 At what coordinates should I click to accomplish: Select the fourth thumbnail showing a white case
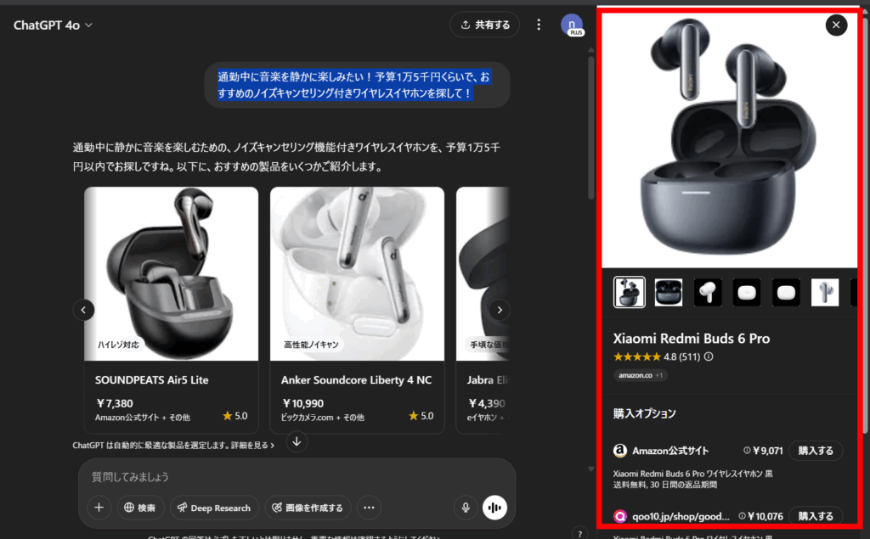747,292
